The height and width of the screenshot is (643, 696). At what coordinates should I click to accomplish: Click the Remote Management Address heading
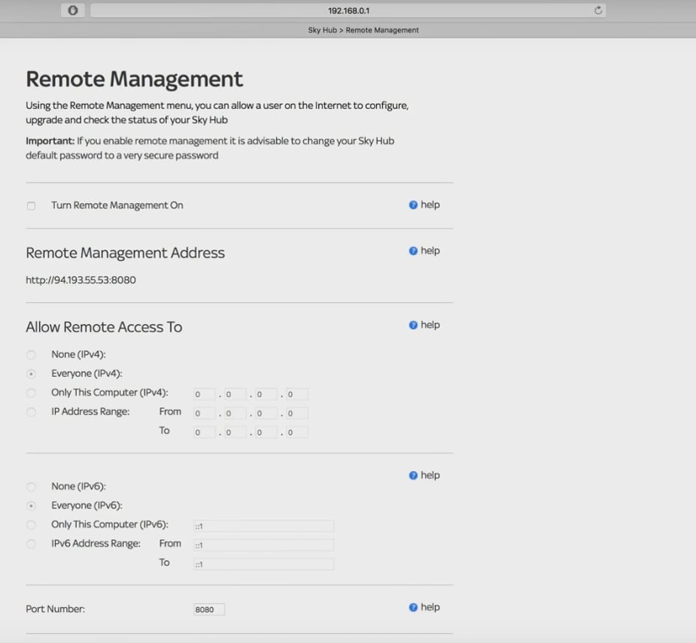click(x=125, y=253)
